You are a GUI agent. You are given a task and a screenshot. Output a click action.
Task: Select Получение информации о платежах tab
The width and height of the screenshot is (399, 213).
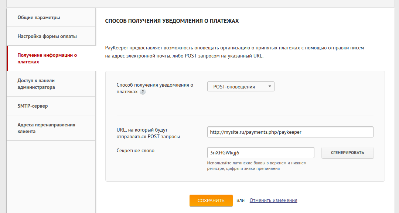coord(47,59)
